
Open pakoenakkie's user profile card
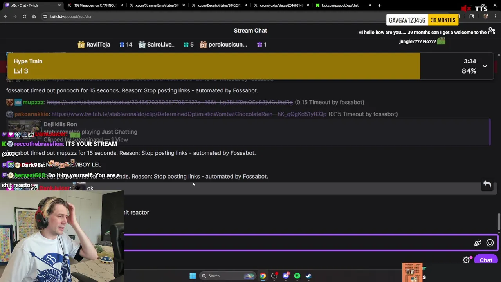click(x=32, y=114)
